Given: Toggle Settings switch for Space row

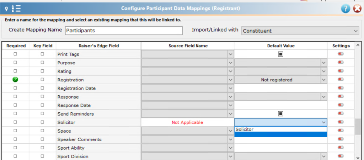Looking at the screenshot, I should tap(341, 130).
